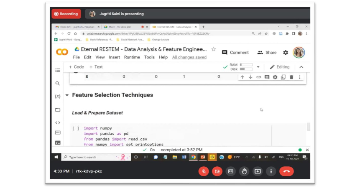The image size is (360, 188).
Task: Open the code snippets panel
Action: pos(58,123)
